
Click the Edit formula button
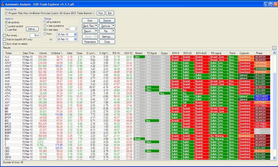110,13
